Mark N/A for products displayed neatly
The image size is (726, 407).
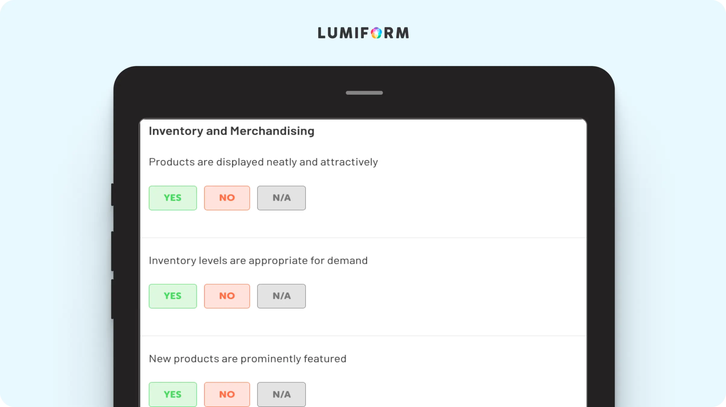point(281,198)
